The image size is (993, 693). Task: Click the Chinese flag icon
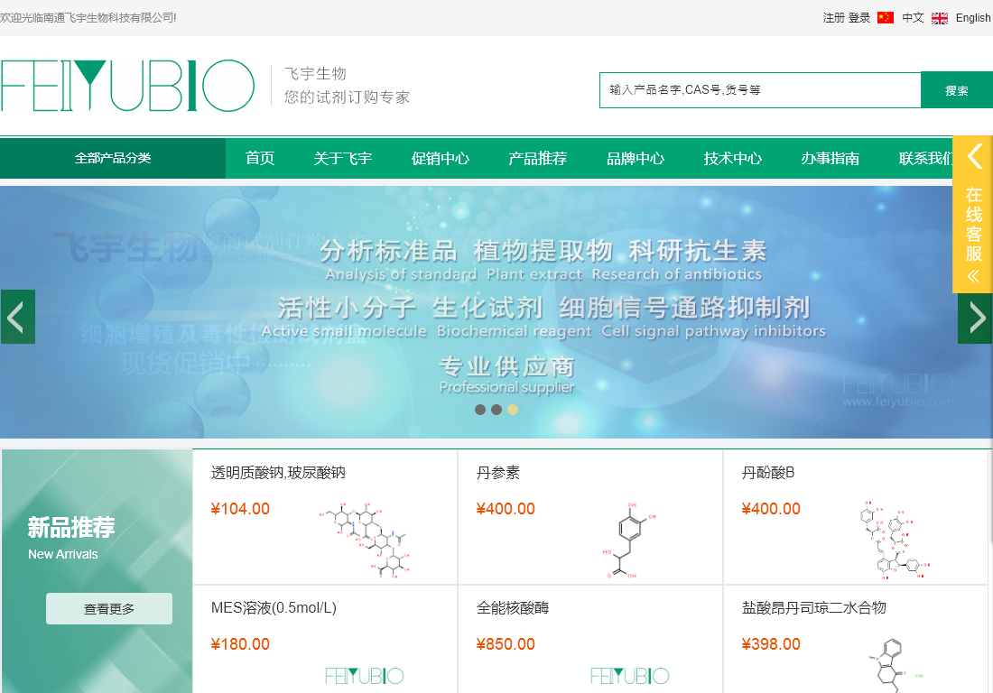[x=886, y=18]
